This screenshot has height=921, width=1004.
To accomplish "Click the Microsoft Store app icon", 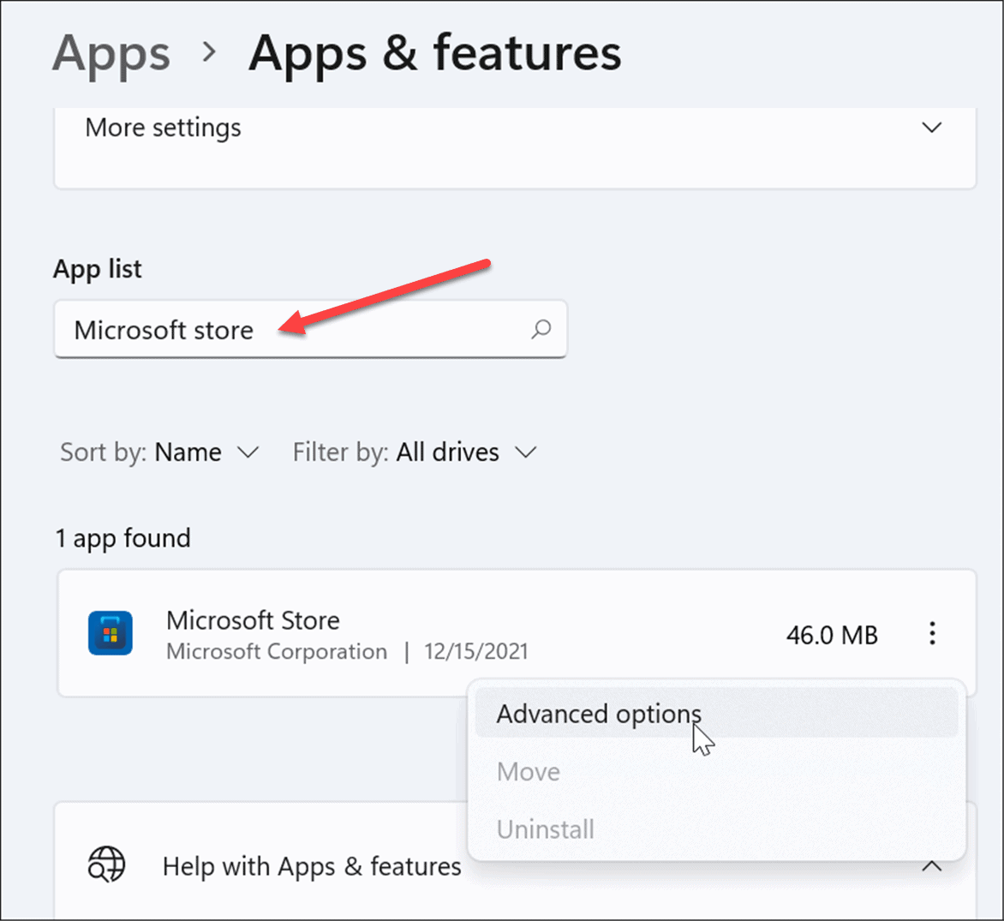I will pyautogui.click(x=111, y=633).
